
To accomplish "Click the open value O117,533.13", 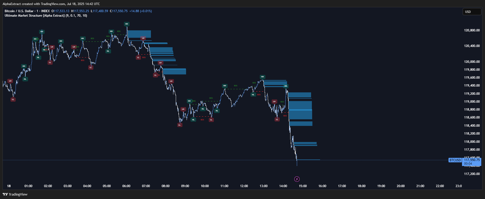I will (x=60, y=11).
